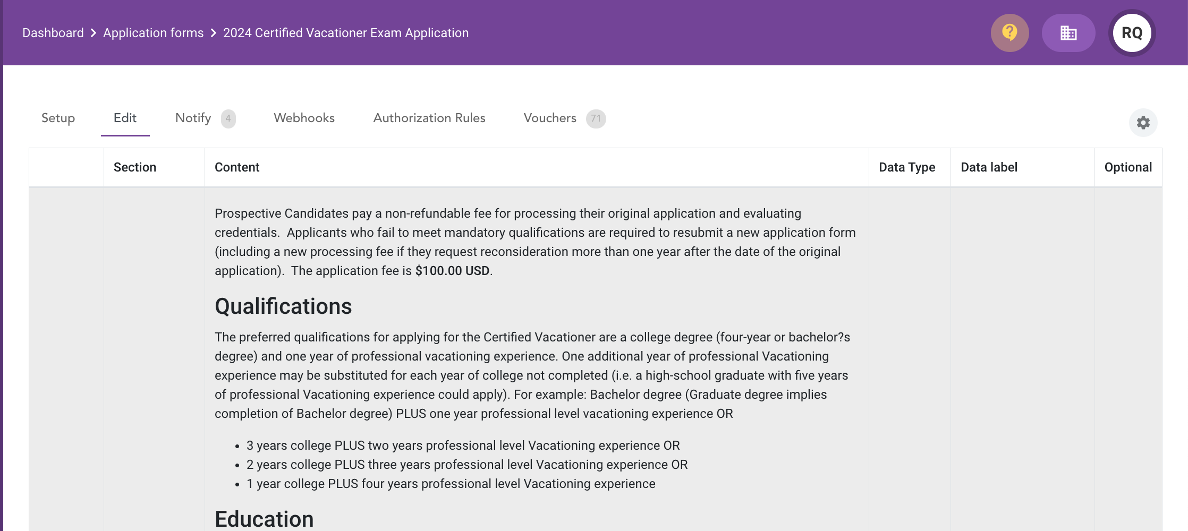Click 2024 Certified Vacationer Exam Application breadcrumb

click(346, 33)
